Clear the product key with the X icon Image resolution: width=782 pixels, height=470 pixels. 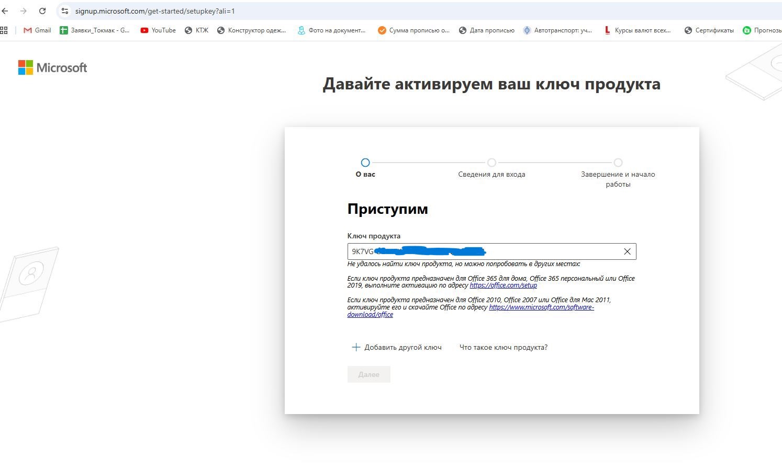(627, 251)
